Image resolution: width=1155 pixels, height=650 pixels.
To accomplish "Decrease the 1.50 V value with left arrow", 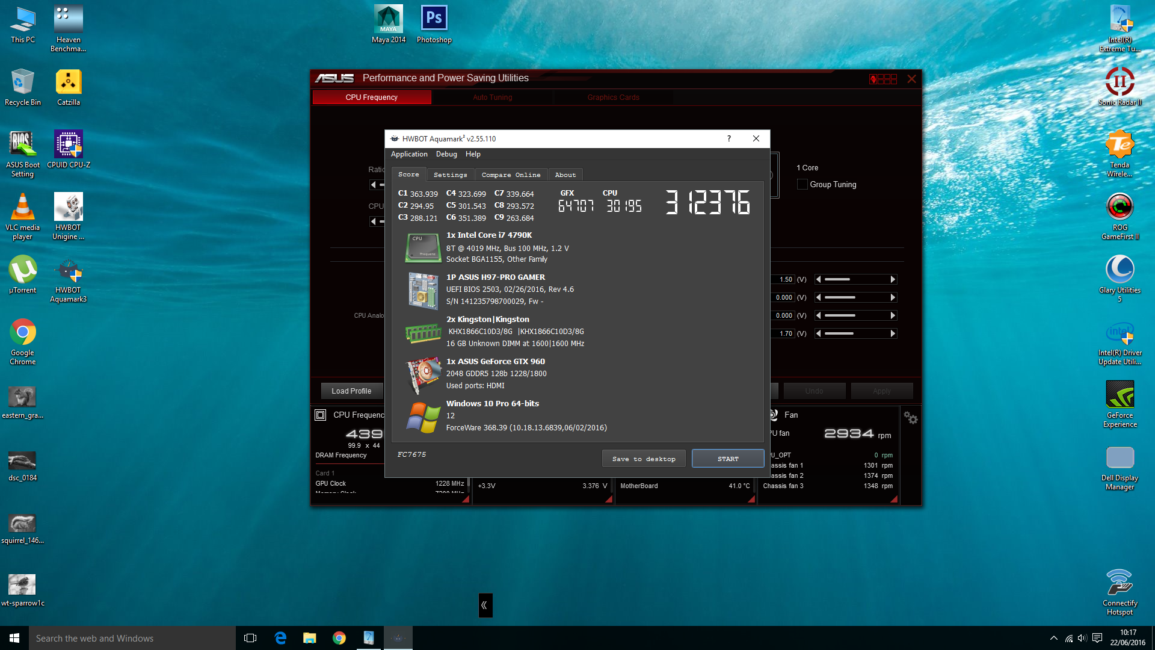I will click(x=818, y=279).
